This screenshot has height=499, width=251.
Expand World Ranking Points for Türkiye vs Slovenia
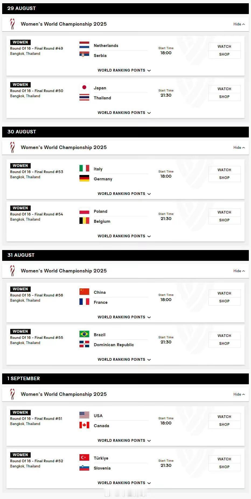tap(124, 483)
